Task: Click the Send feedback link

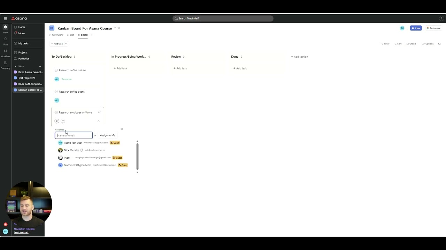Action: point(21,233)
